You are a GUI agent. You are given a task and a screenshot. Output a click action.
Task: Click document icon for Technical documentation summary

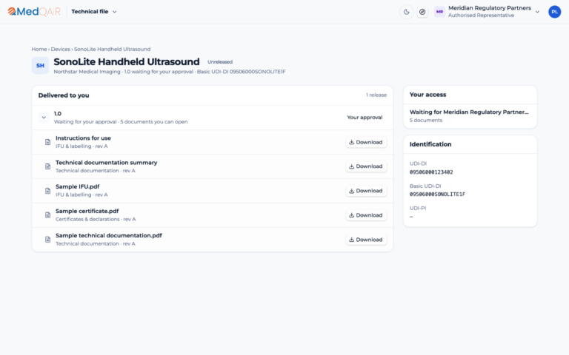tap(47, 166)
